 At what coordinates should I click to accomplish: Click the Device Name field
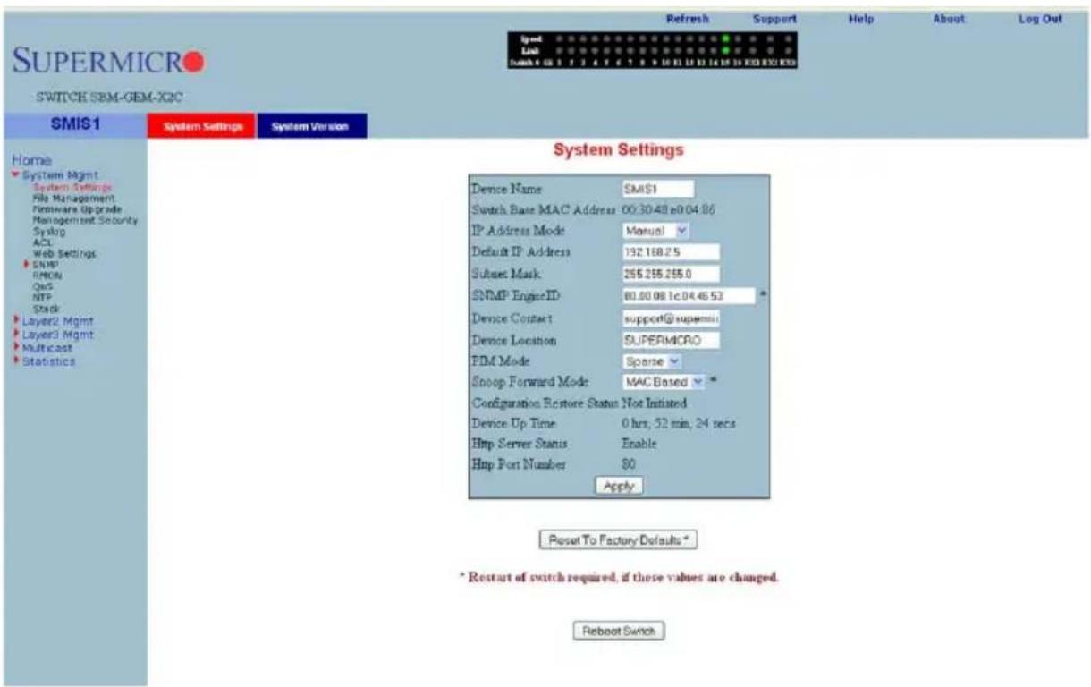point(658,189)
